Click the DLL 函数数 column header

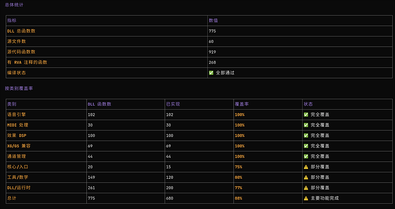click(100, 104)
